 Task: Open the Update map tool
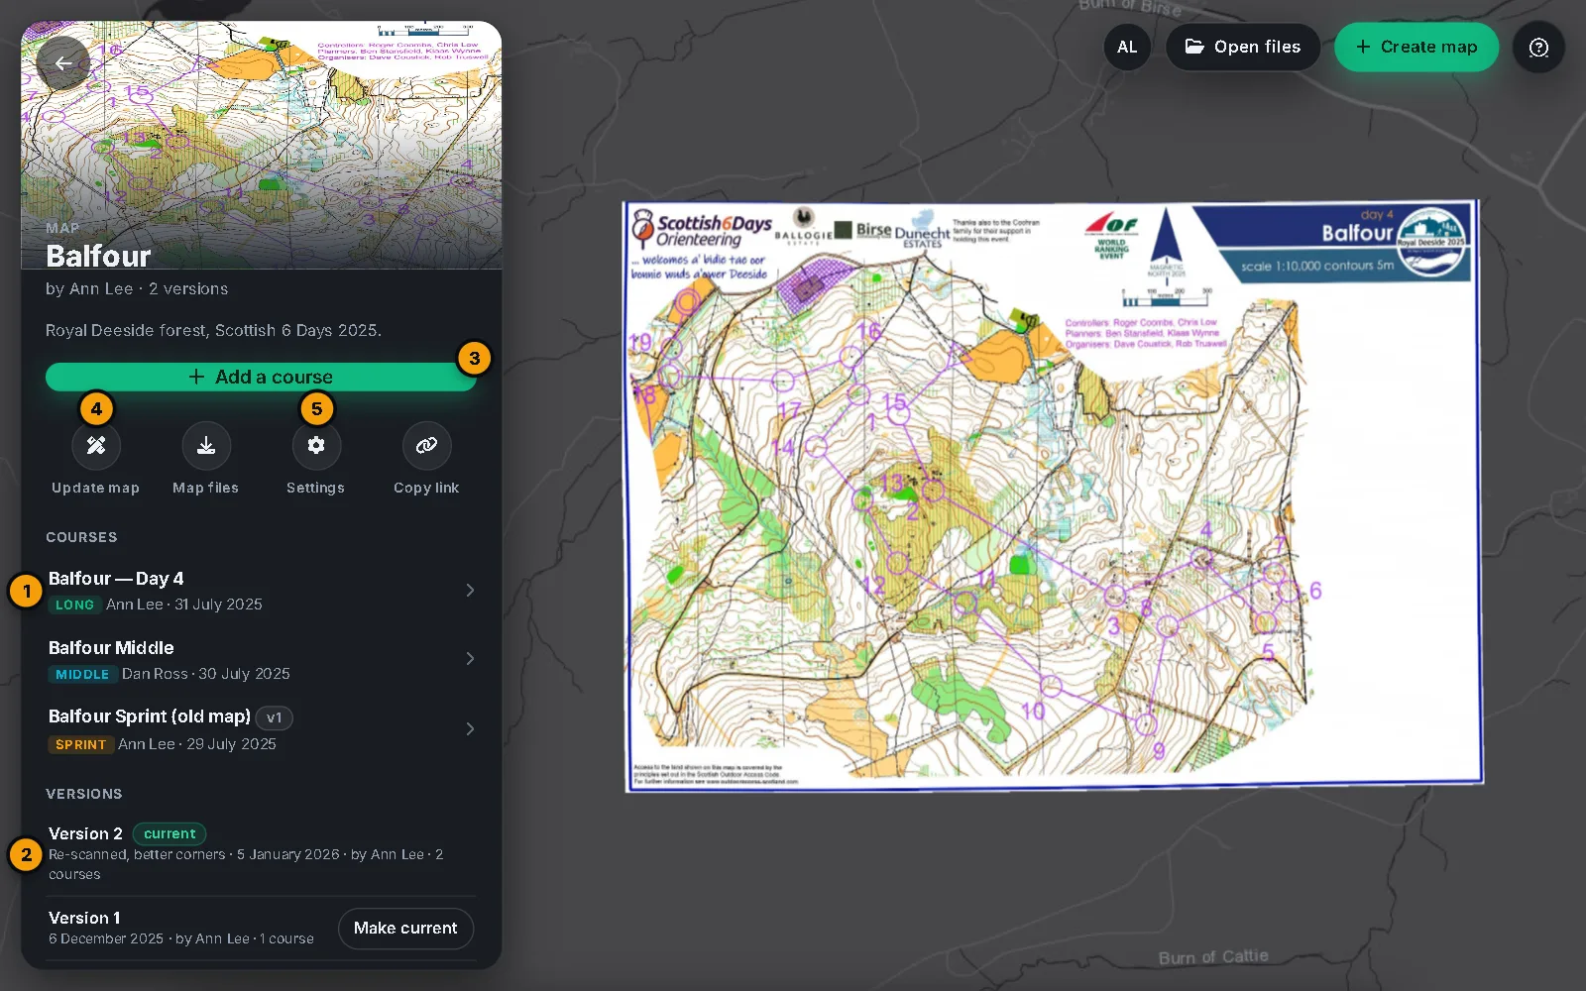click(96, 446)
